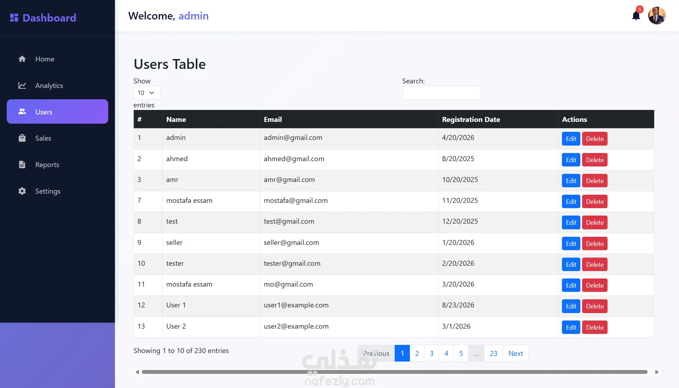
Task: Sort table by Email column header
Action: pyautogui.click(x=349, y=119)
